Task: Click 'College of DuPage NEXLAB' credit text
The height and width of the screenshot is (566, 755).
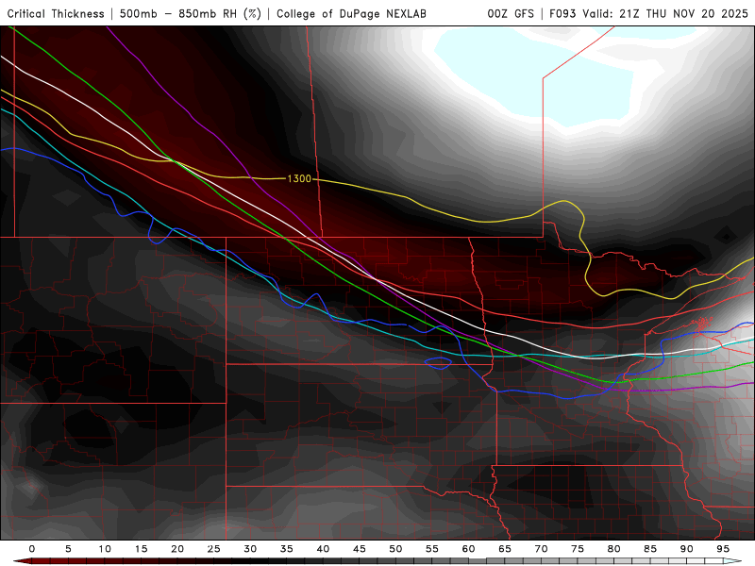Action: point(351,13)
